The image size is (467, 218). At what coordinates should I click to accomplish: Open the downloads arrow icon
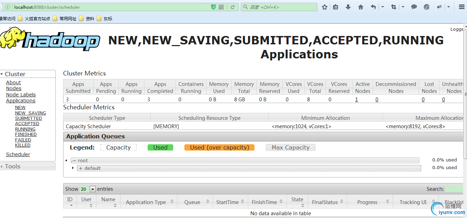click(x=348, y=7)
